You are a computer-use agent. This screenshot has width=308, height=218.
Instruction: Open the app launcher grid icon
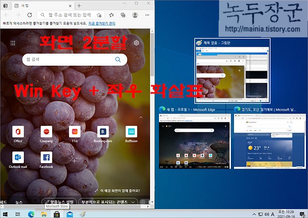point(13,43)
